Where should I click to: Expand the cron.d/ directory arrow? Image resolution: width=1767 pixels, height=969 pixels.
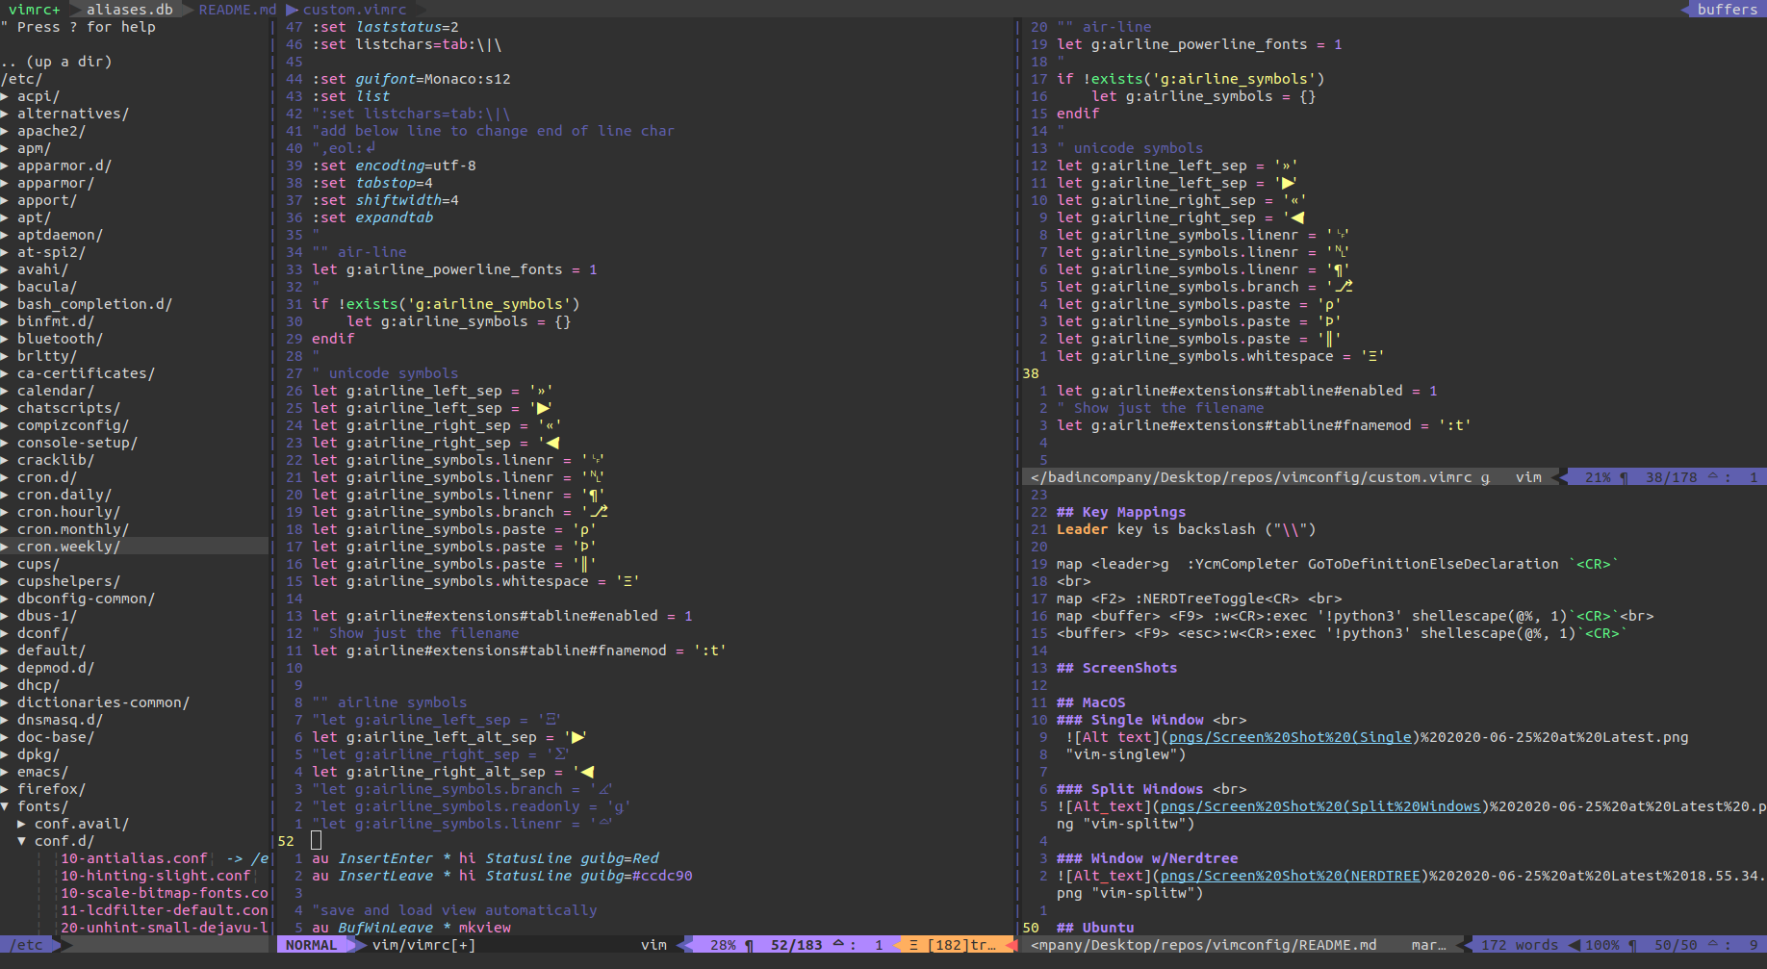(x=5, y=477)
